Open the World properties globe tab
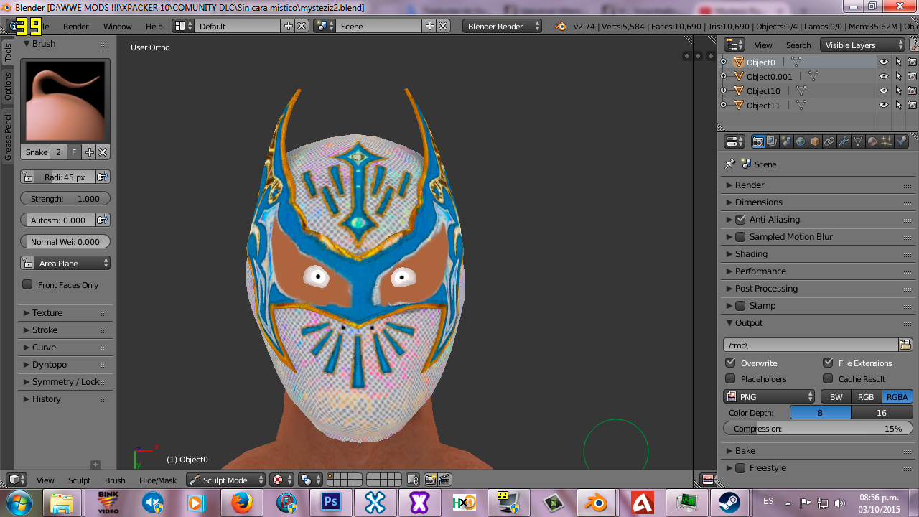 pos(801,141)
